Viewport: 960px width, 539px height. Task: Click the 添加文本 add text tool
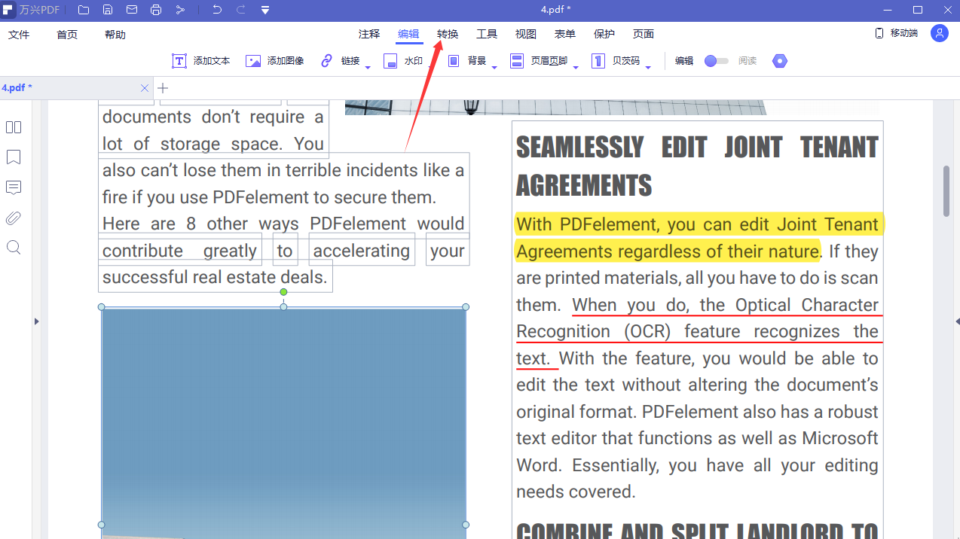click(201, 61)
